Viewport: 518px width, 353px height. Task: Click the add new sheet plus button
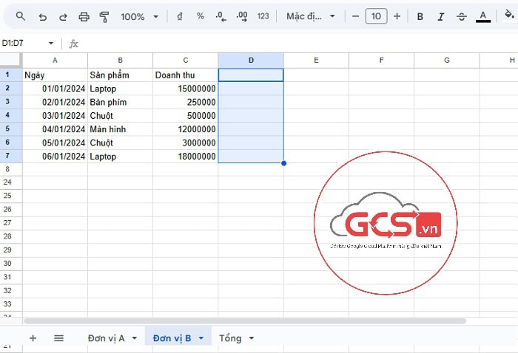(33, 337)
